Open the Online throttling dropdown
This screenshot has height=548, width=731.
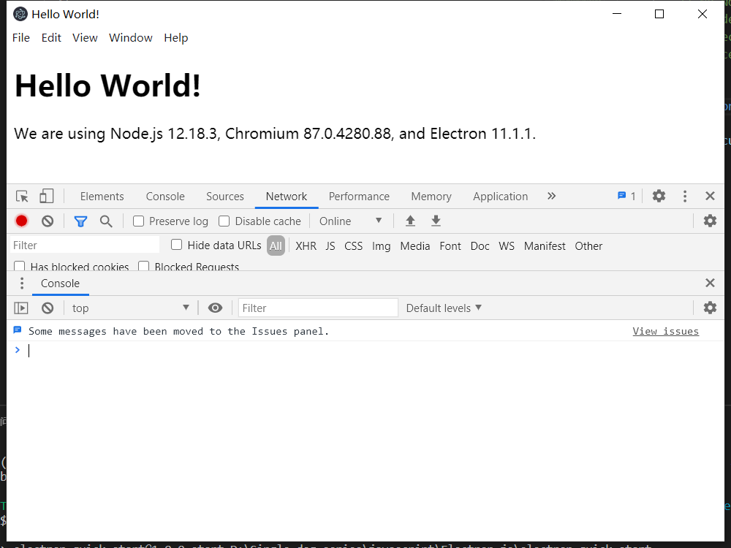click(351, 221)
